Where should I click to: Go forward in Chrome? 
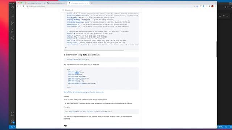pyautogui.click(x=21, y=6)
